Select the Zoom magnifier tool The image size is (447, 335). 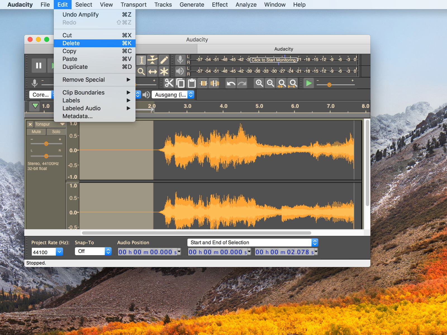tap(141, 71)
